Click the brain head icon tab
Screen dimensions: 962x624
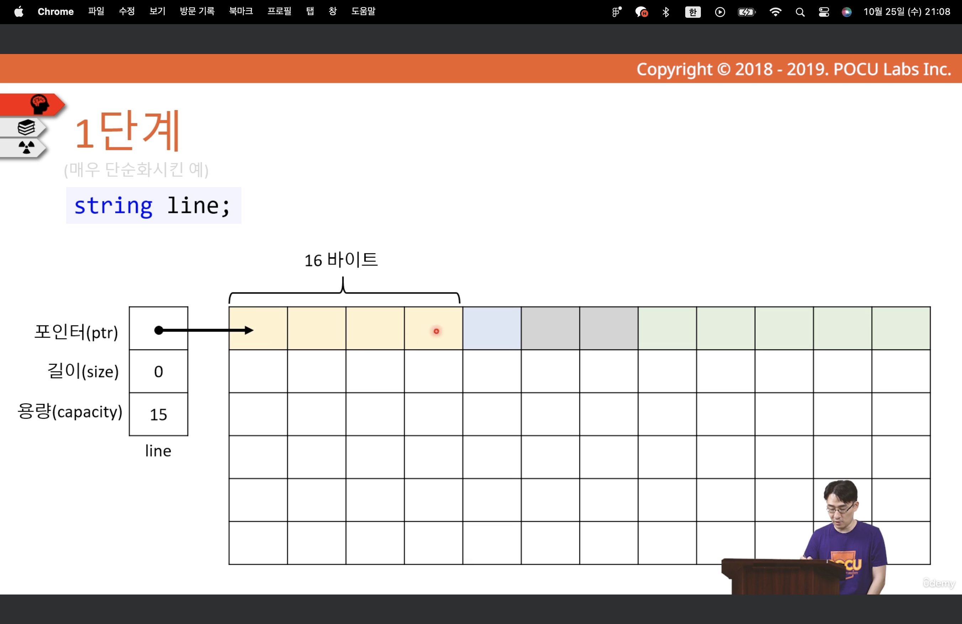point(39,104)
